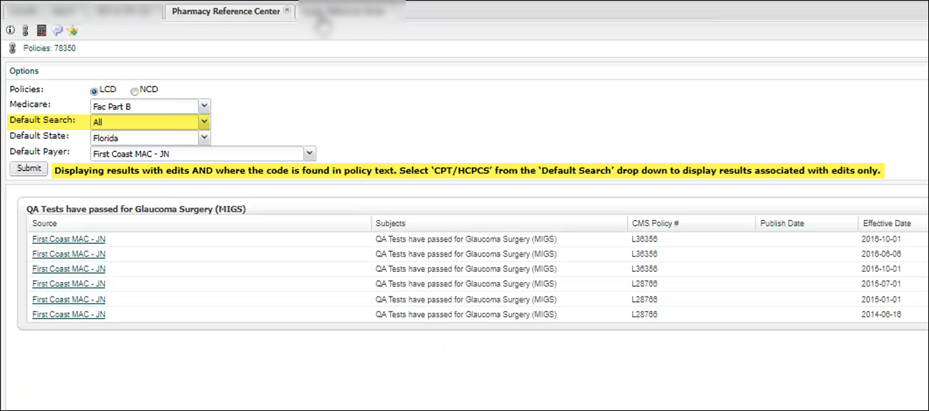Expand the Default Payer dropdown

point(309,153)
